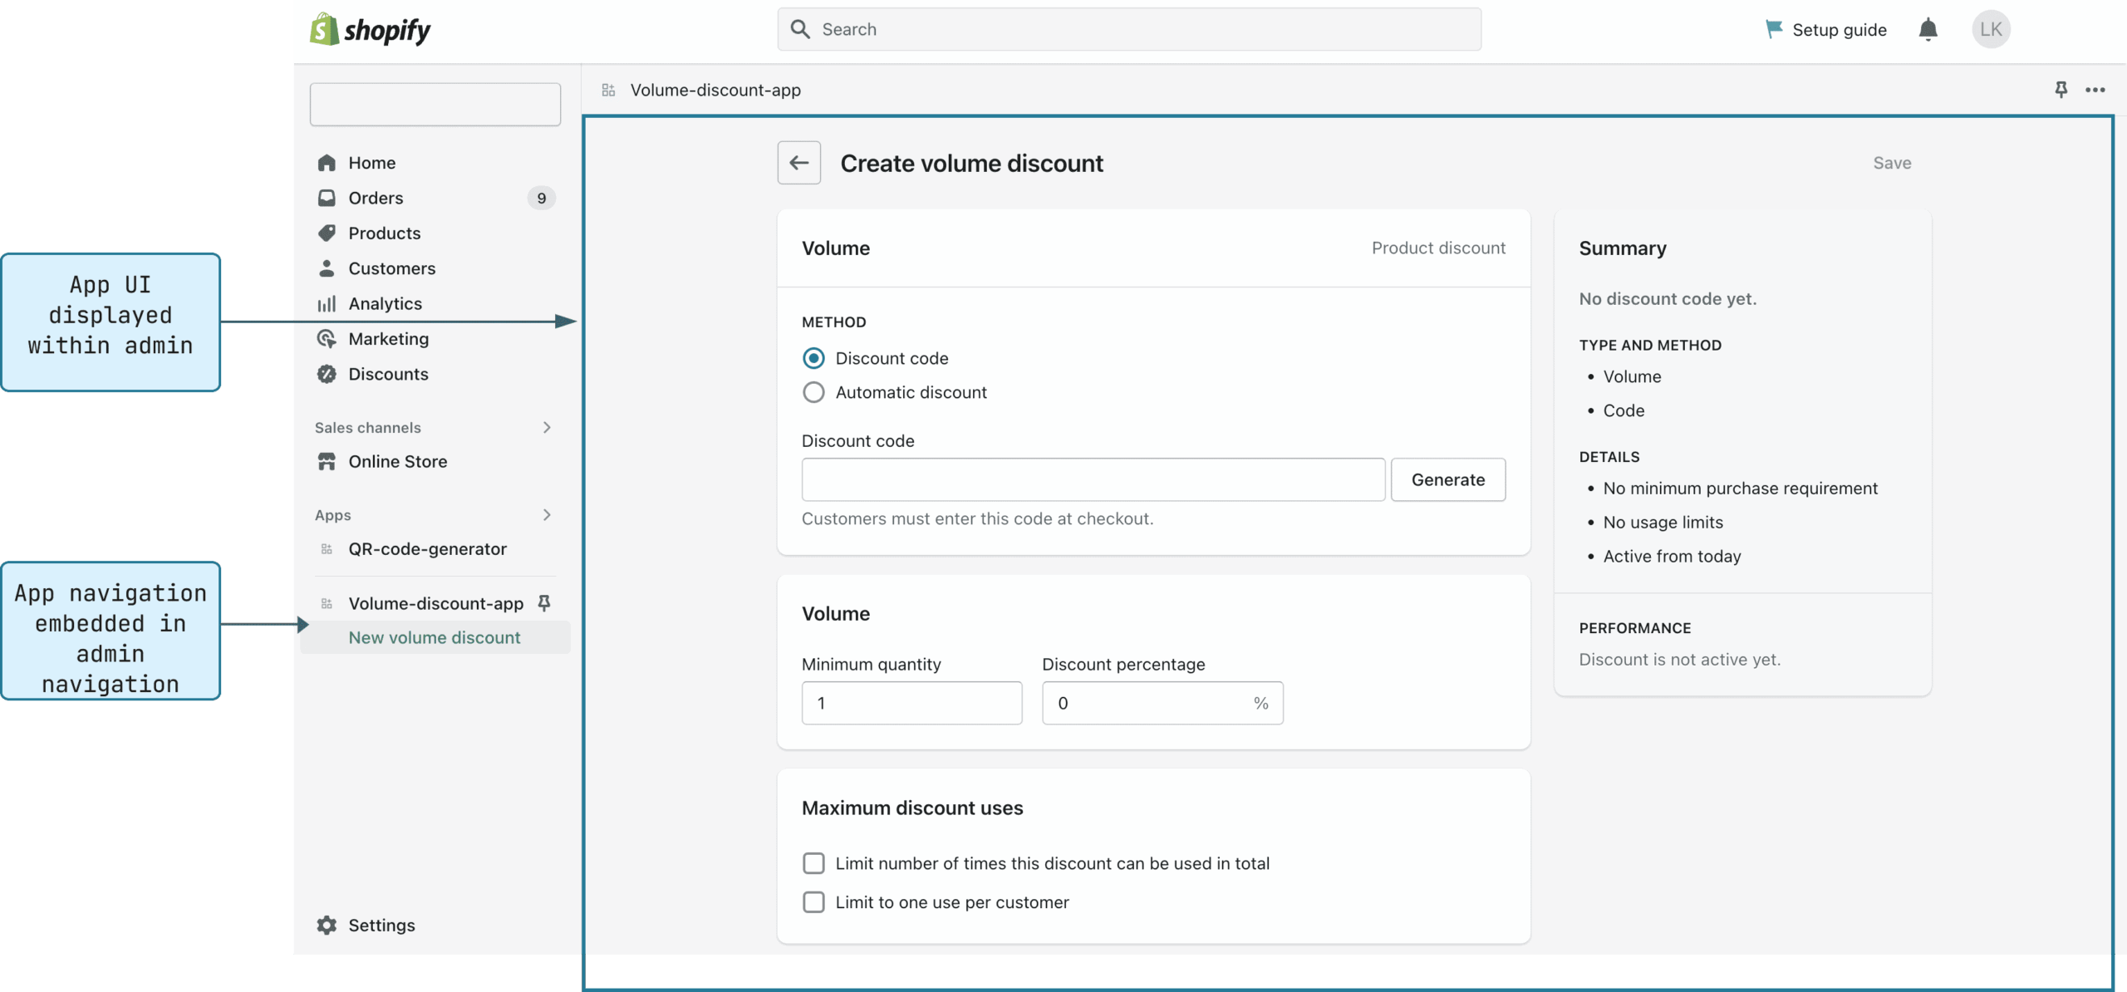Unpin Volume-discount-app in sidebar

tap(544, 602)
